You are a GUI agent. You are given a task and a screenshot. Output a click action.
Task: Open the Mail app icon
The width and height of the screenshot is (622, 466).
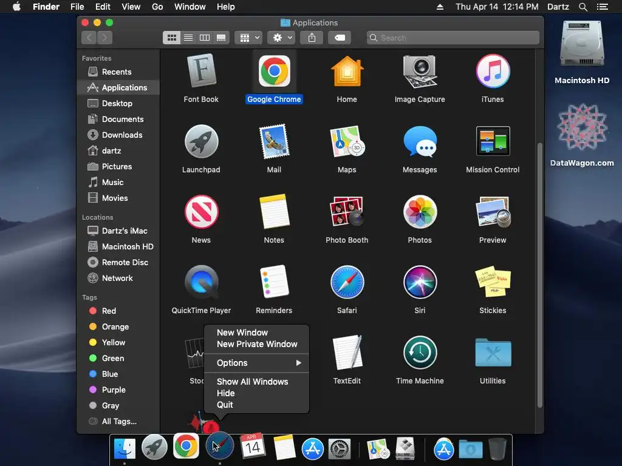[x=274, y=141]
